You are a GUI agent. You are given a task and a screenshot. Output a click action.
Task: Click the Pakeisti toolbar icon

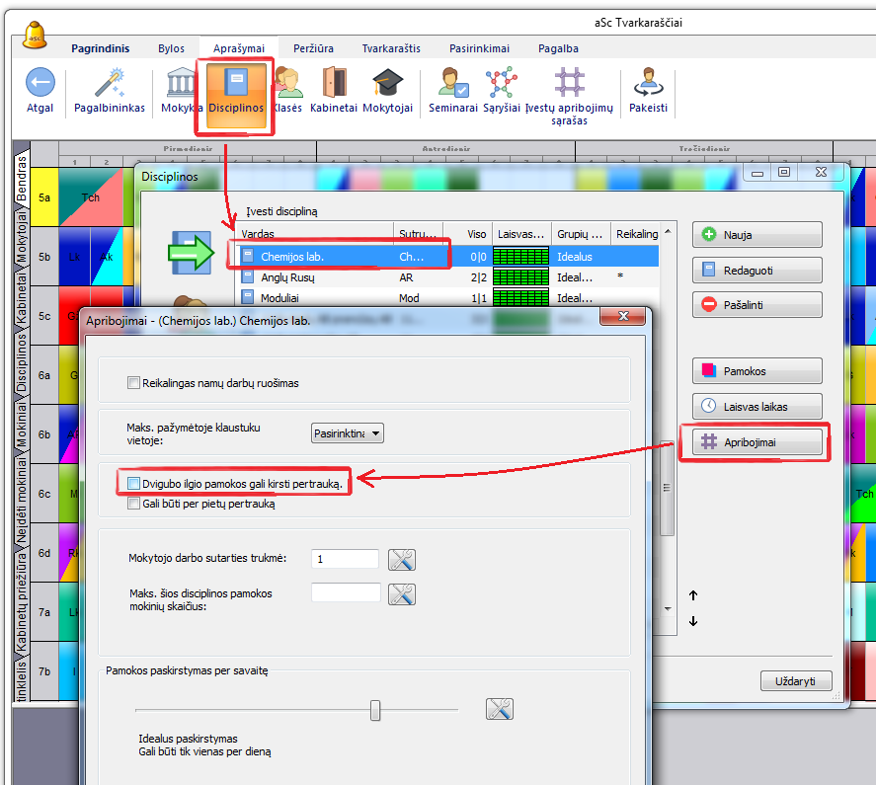[x=649, y=83]
